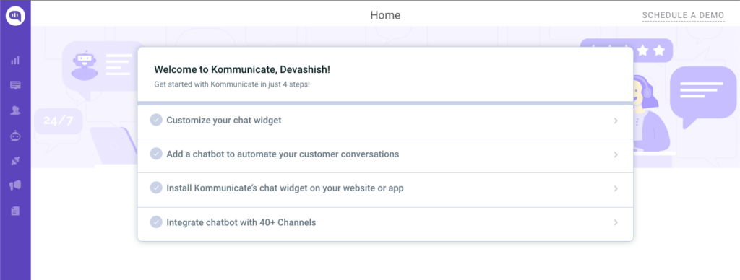Screen dimensions: 740x280
Task: Expand chevron on Add a chatbot row
Action: click(616, 154)
